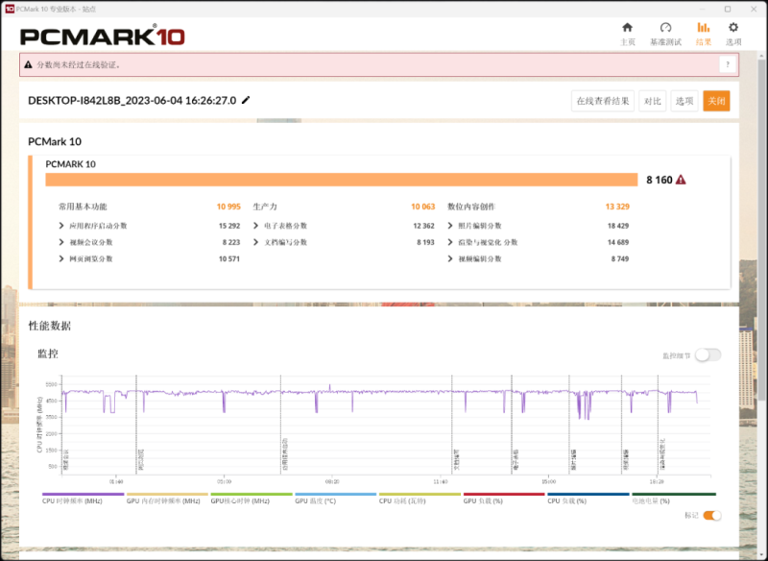Expand the 电子表格分数 row
Screen dimensions: 768x561
click(x=256, y=226)
